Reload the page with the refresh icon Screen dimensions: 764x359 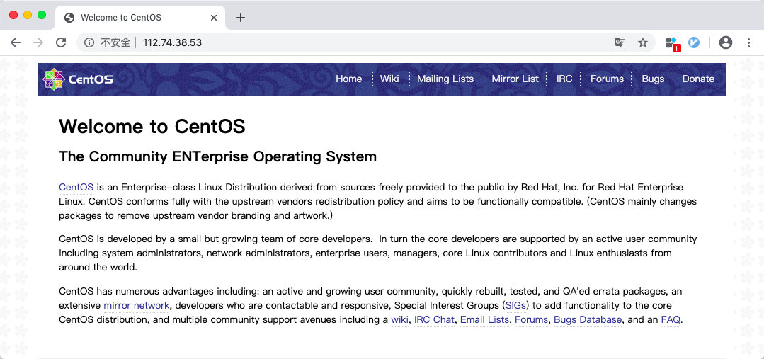pyautogui.click(x=61, y=43)
